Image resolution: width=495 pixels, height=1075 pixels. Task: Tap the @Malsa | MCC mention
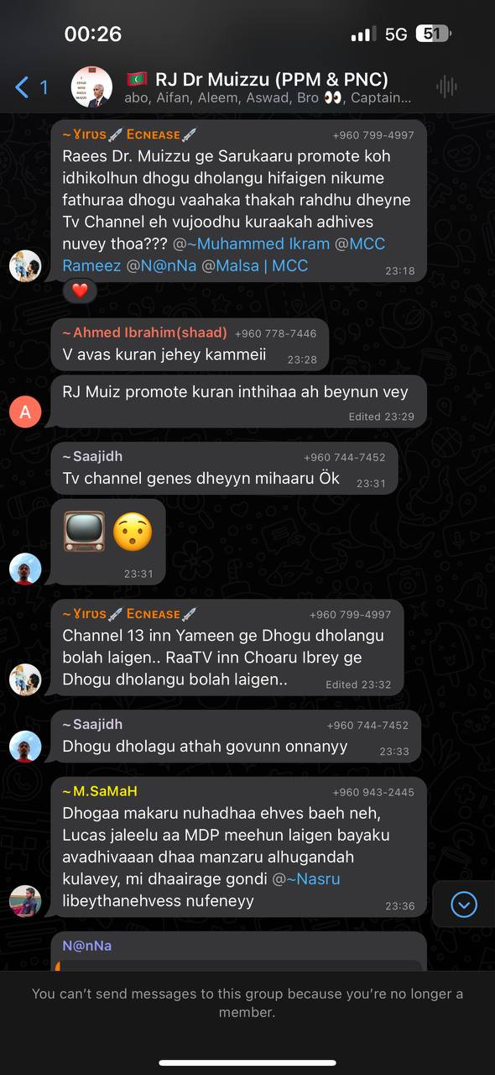coord(261,265)
